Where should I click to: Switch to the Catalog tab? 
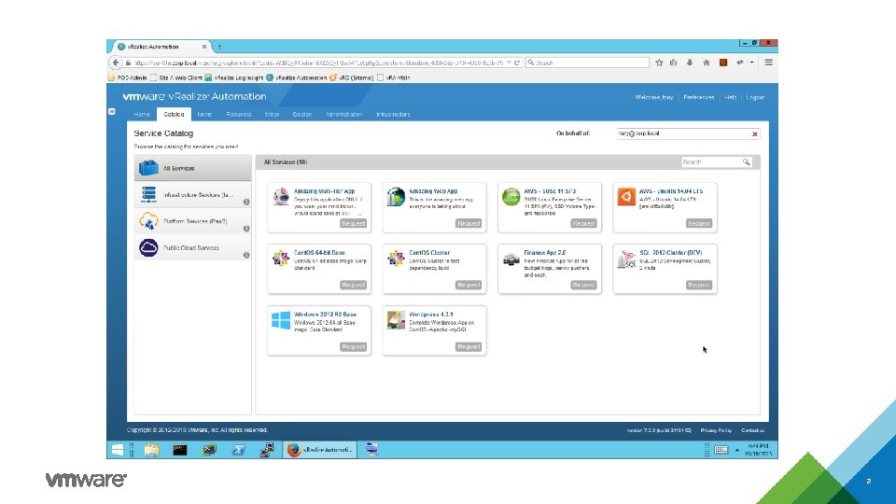[x=174, y=114]
